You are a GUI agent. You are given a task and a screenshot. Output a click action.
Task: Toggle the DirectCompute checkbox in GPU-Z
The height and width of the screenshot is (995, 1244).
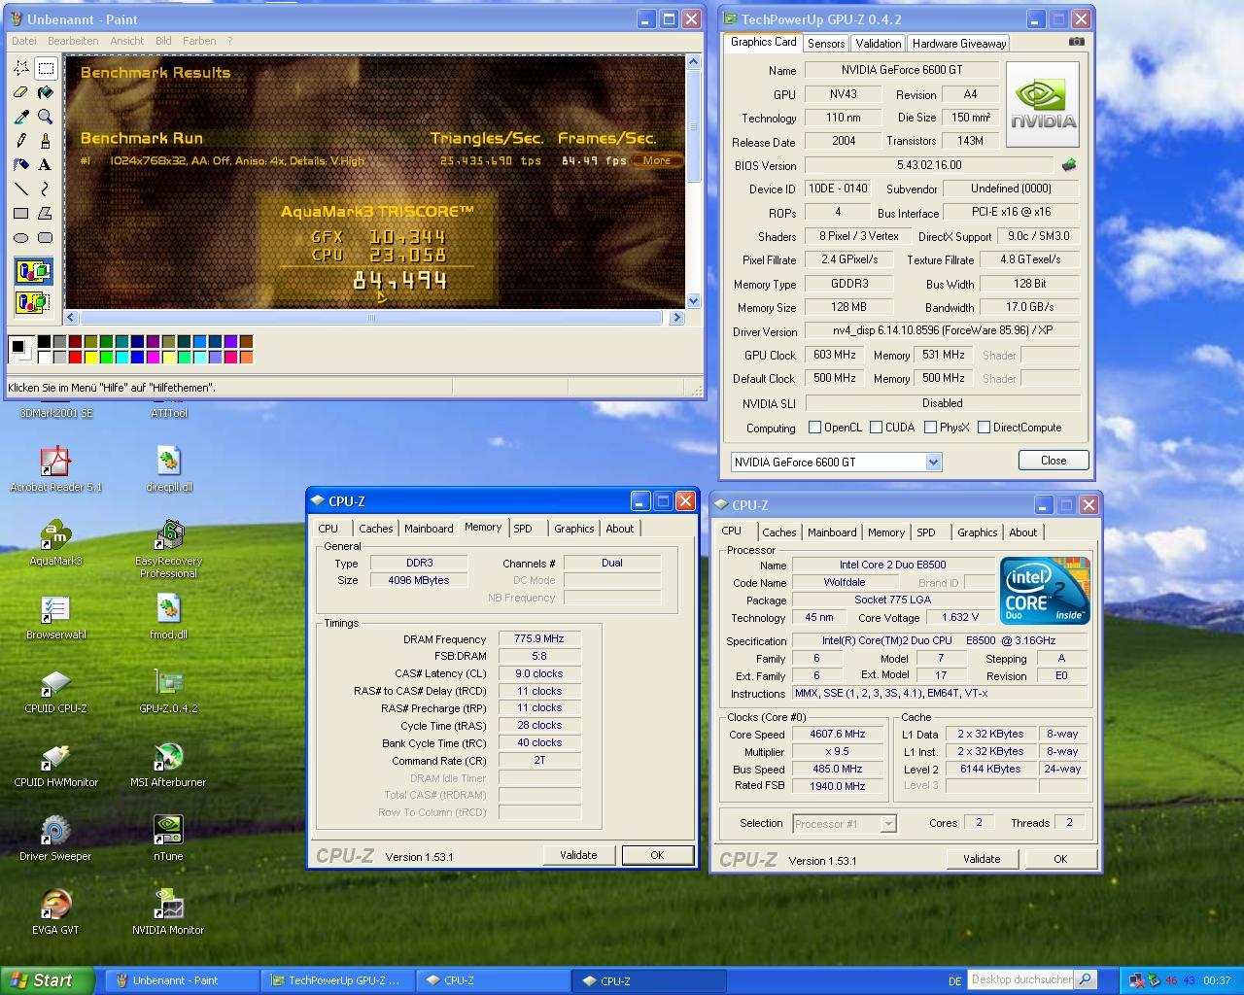pyautogui.click(x=985, y=428)
